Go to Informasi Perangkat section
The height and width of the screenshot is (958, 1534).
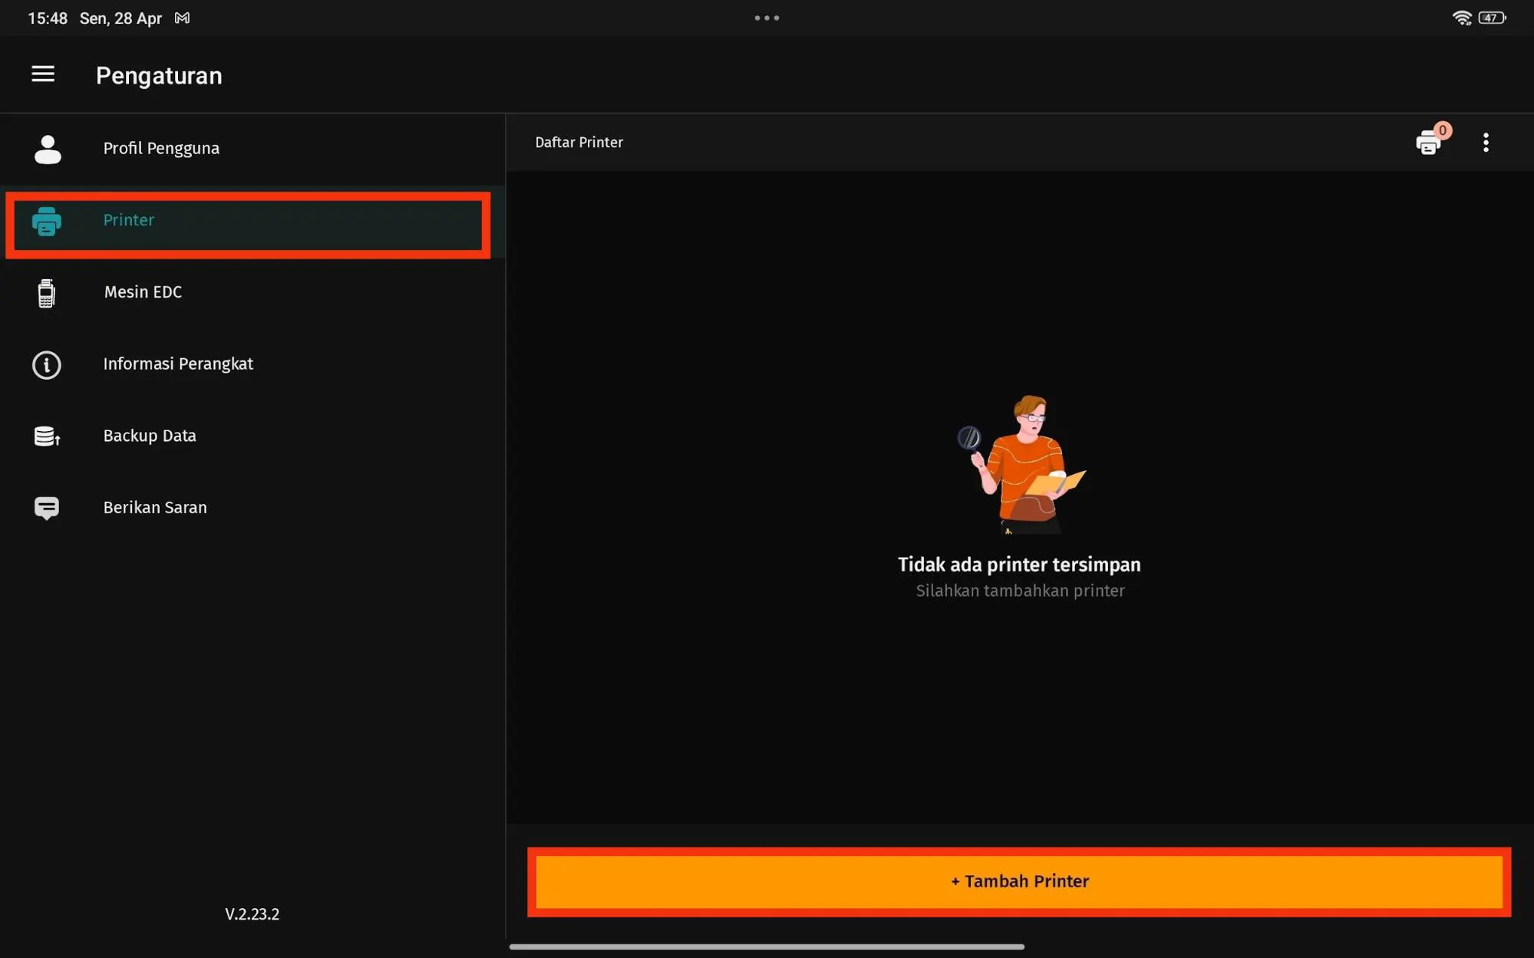coord(178,364)
